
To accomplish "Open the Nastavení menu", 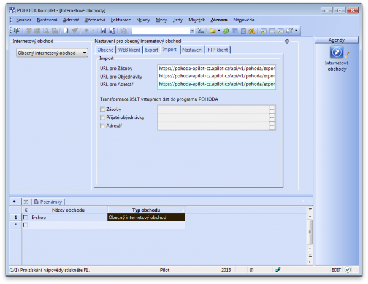I will pos(47,20).
